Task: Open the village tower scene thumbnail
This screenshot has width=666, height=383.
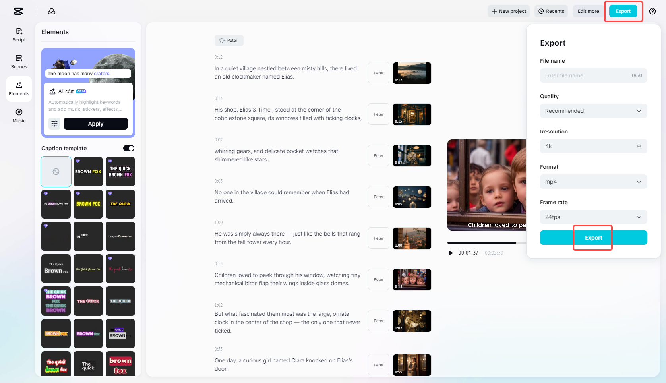Action: 412,238
